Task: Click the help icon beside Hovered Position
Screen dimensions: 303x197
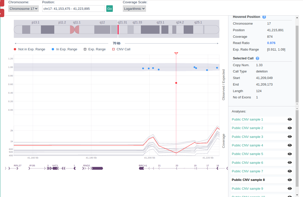Action: click(x=264, y=17)
